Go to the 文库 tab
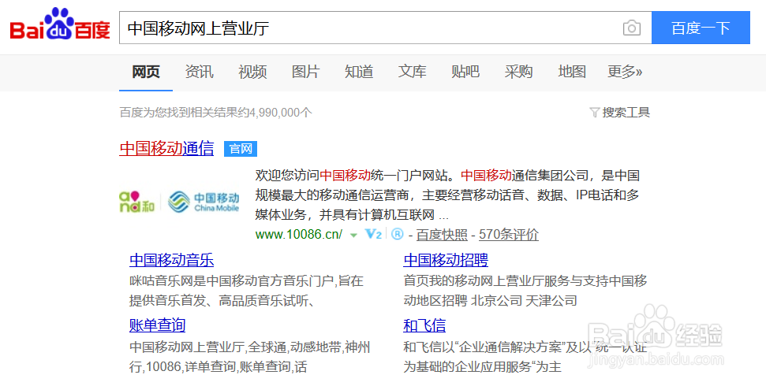This screenshot has height=386, width=766. [x=413, y=72]
